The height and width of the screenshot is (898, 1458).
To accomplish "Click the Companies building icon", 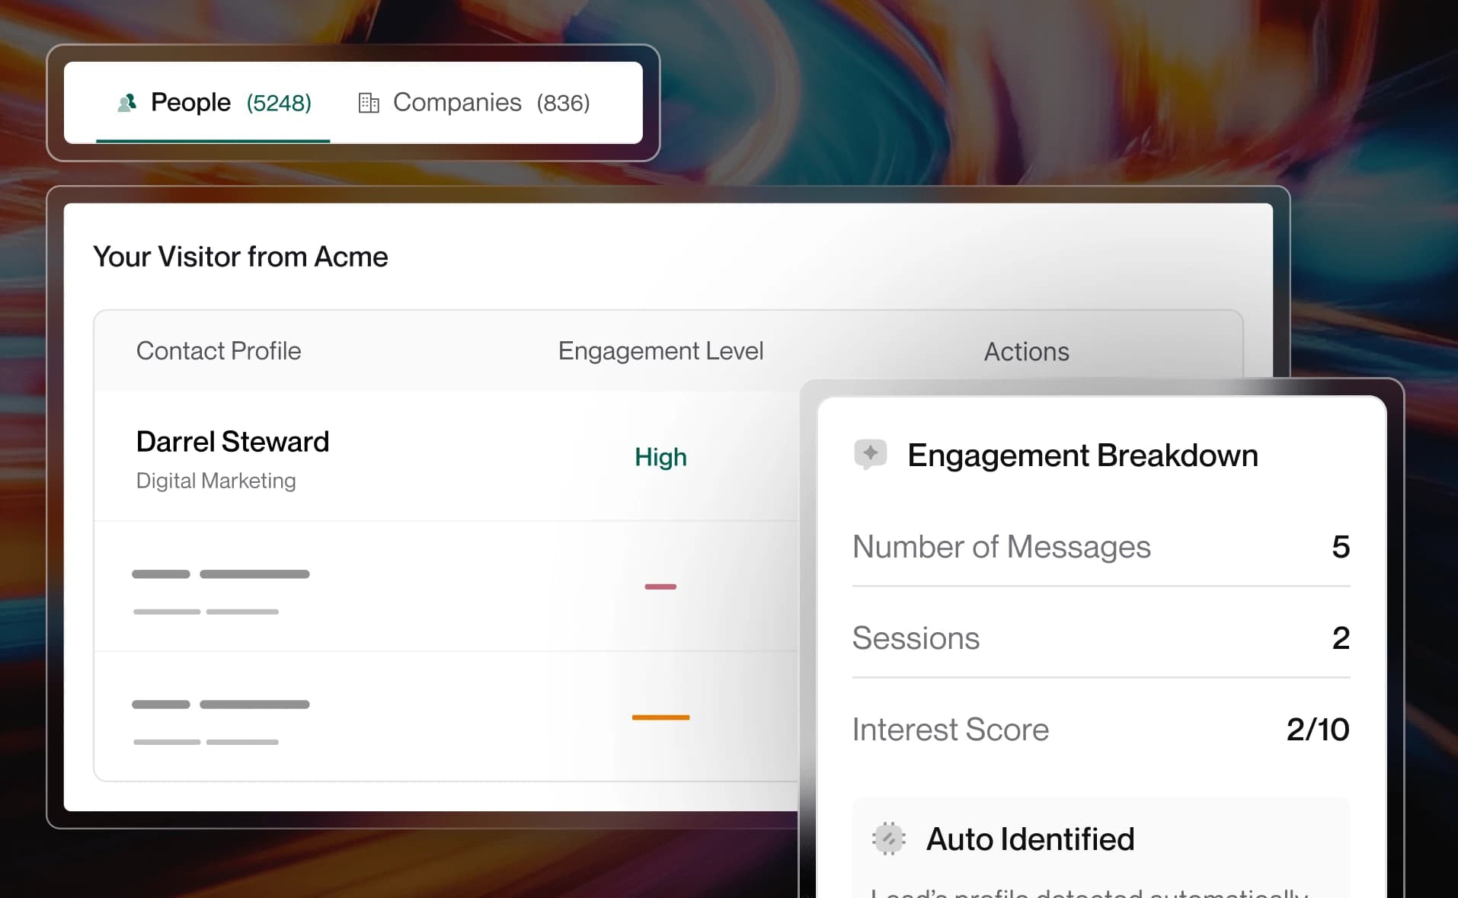I will (369, 103).
